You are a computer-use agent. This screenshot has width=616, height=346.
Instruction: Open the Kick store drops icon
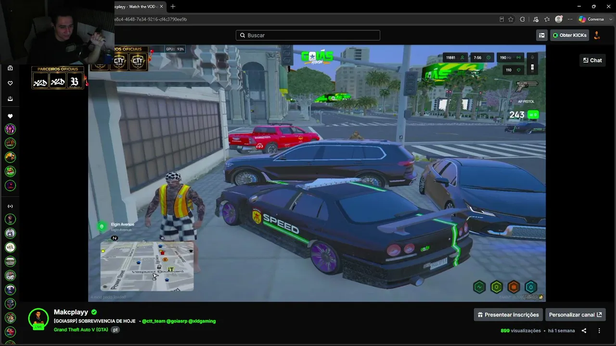click(x=542, y=35)
